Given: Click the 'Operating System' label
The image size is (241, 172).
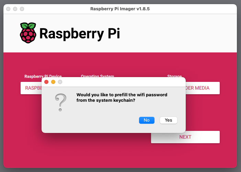Looking at the screenshot, I should point(97,76).
